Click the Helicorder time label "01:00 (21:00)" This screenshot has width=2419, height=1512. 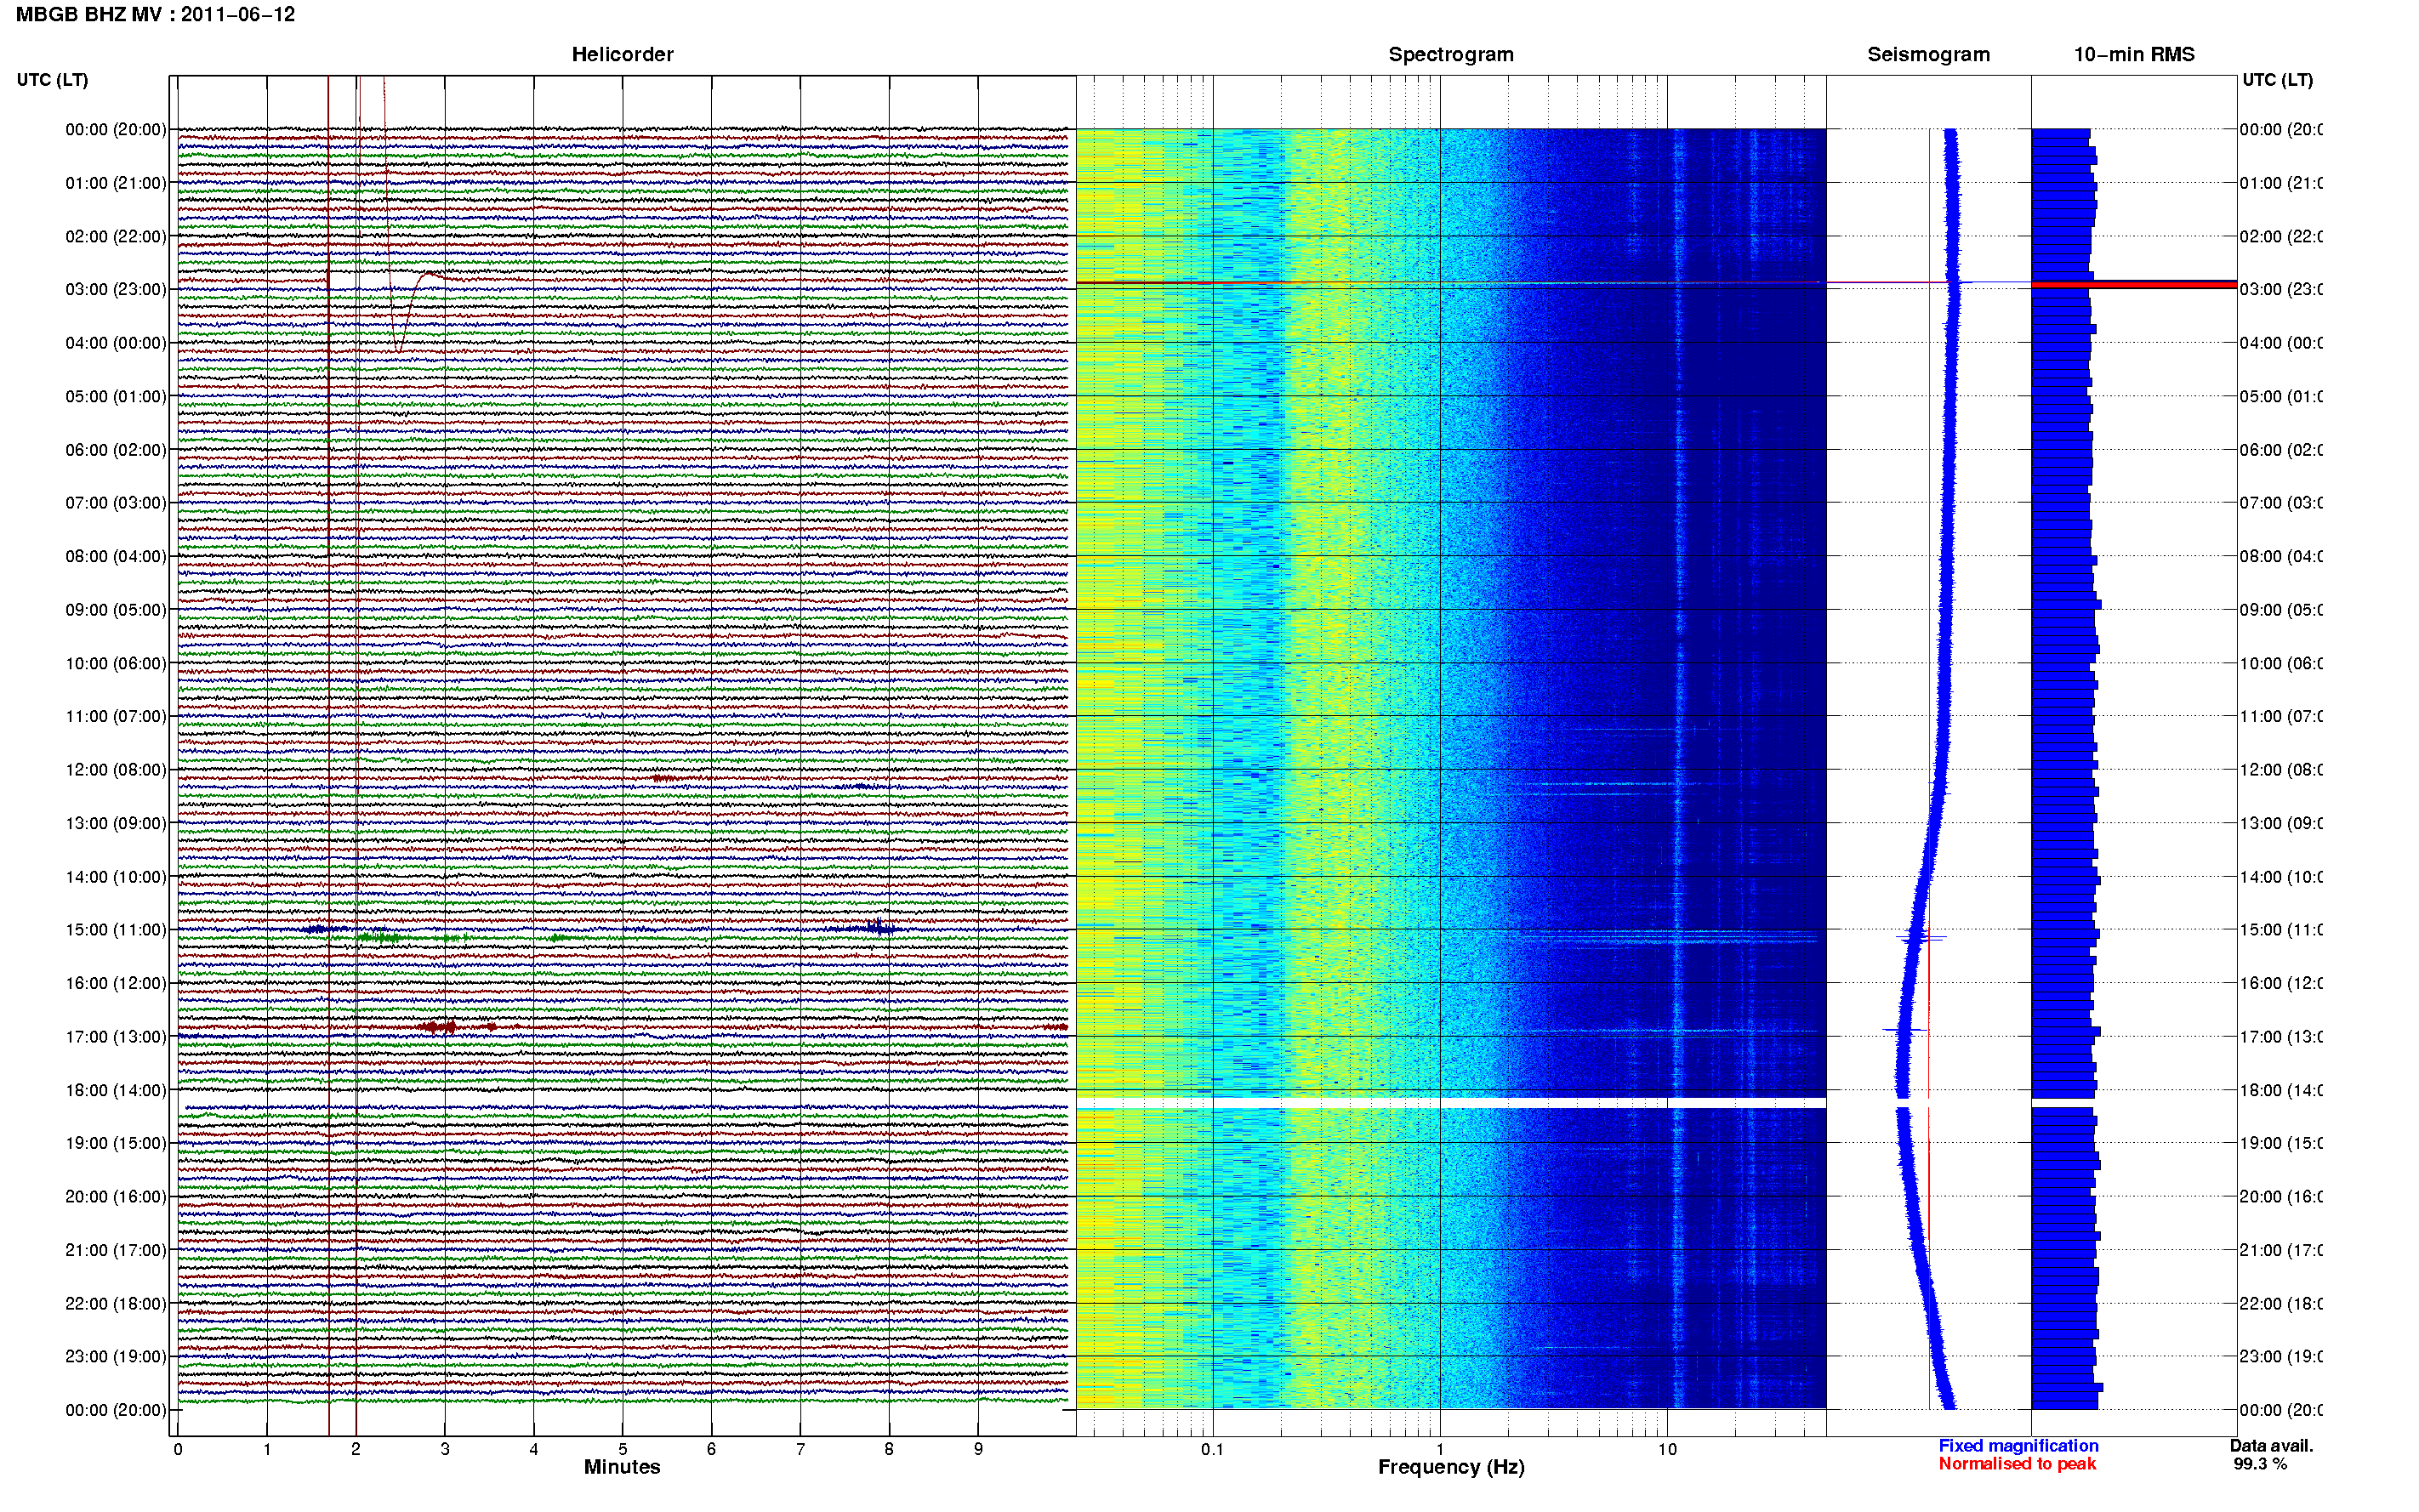(116, 183)
